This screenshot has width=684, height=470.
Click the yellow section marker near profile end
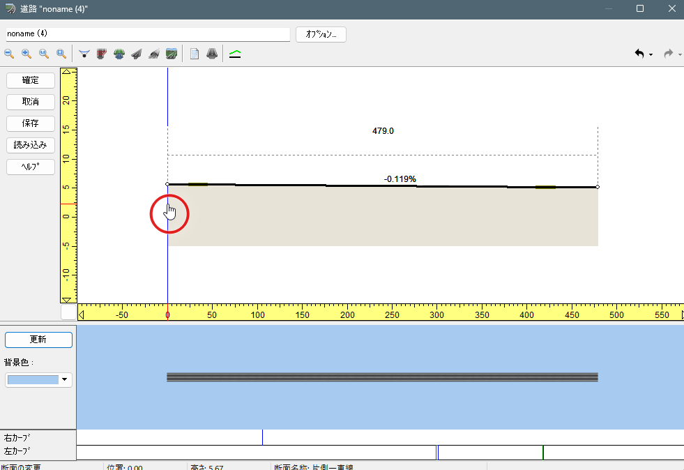point(545,187)
